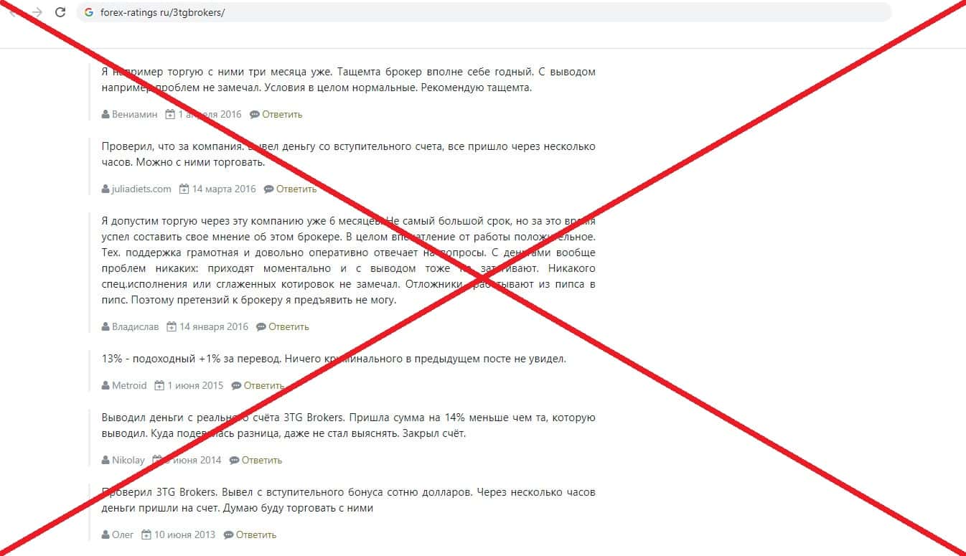Click speech bubble icon on Олег's comment
Viewport: 966px width, 556px height.
(228, 534)
